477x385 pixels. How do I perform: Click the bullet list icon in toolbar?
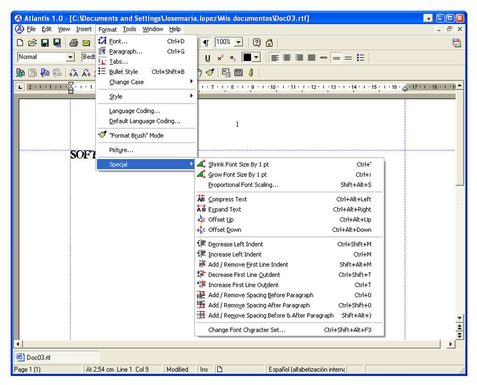click(x=361, y=58)
